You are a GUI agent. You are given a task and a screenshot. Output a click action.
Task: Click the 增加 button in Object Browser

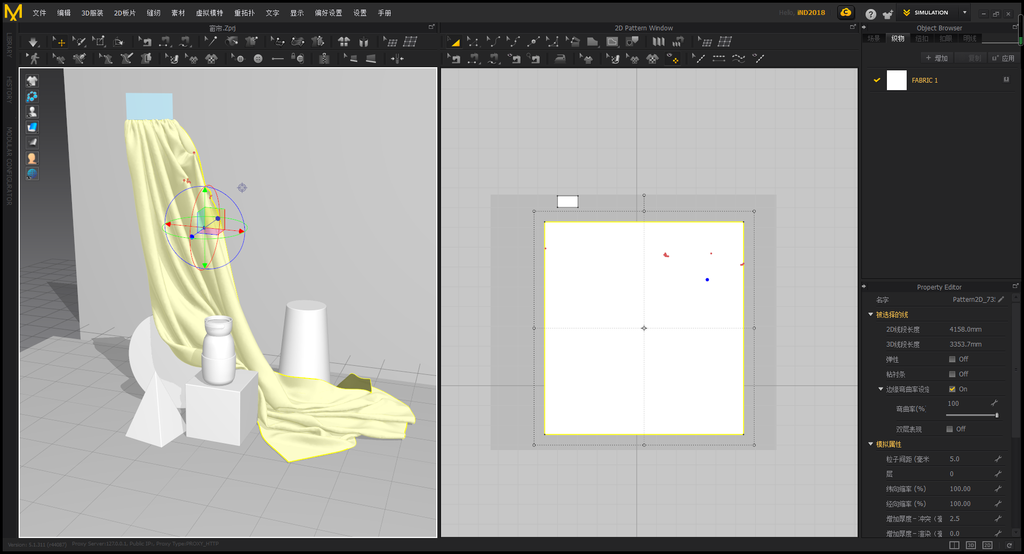pos(937,57)
